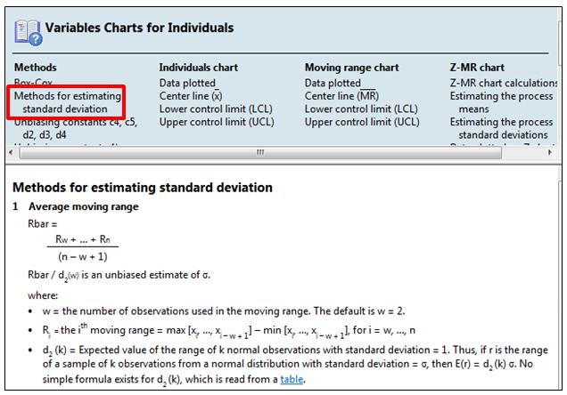Click the left arrow of horizontal scrollbar
Viewport: 567px width, 395px height.
pos(24,152)
